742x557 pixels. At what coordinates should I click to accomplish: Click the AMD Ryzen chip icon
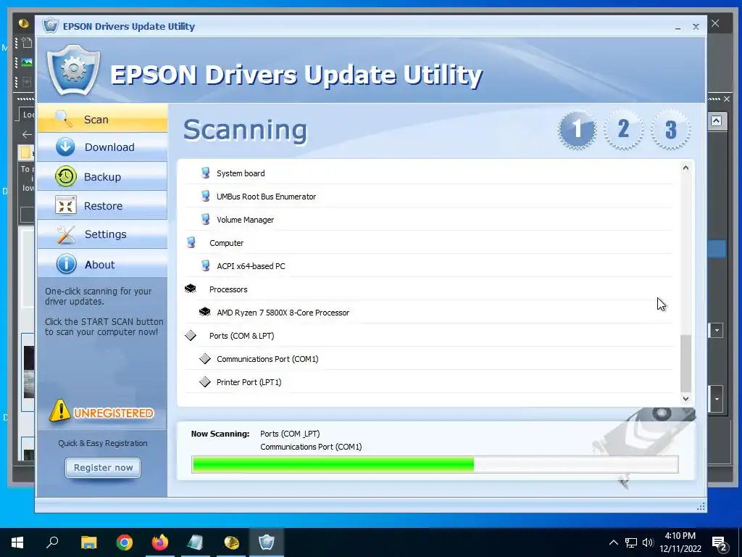[x=204, y=312]
